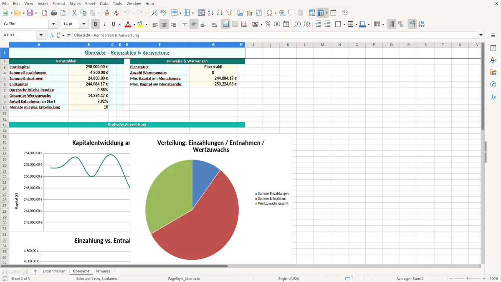Image resolution: width=501 pixels, height=282 pixels.
Task: Save the document with the Save icon
Action: (30, 13)
